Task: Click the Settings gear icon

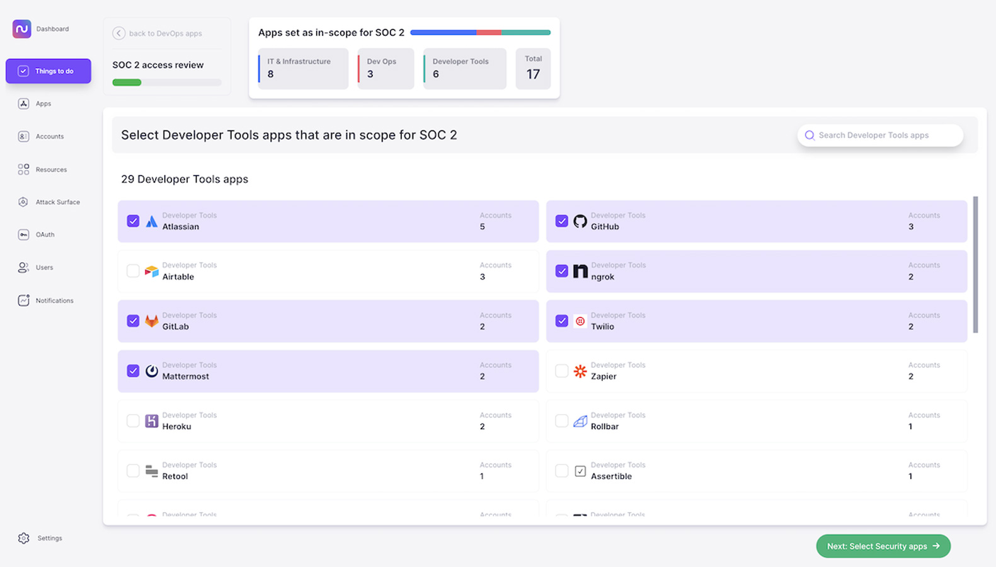Action: click(24, 538)
